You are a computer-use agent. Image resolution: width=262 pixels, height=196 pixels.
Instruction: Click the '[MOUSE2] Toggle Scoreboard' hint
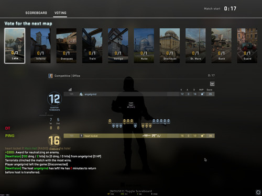[131, 191]
